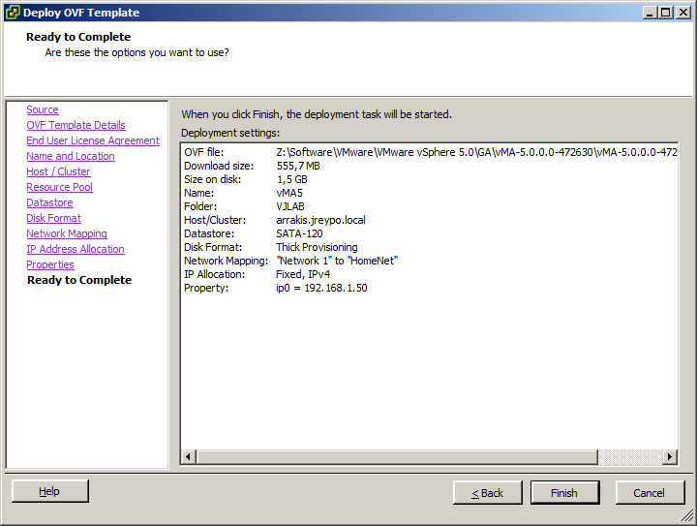This screenshot has width=697, height=526.
Task: Open the Resource Pool step
Action: pos(60,187)
